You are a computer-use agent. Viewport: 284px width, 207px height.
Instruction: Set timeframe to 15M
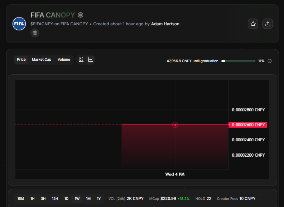coord(21,199)
